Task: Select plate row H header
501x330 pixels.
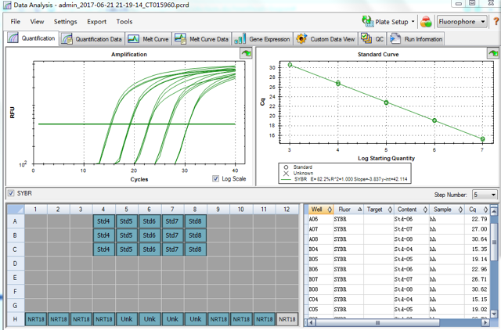Action: tap(15, 319)
